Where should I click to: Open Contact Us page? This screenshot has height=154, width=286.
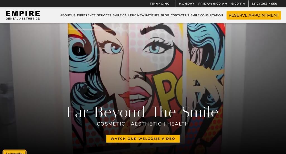tap(180, 15)
